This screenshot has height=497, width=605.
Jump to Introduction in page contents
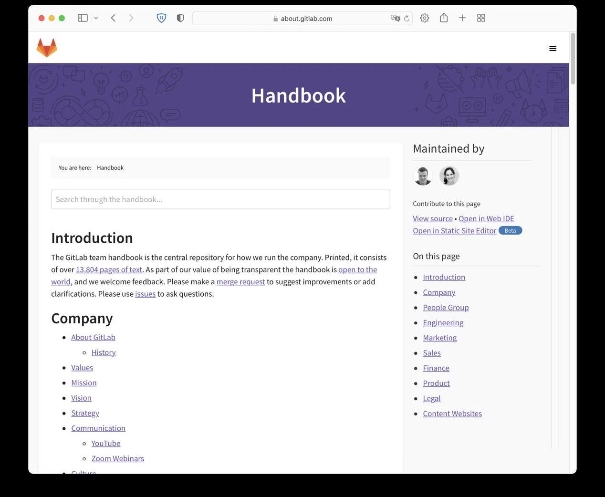[x=444, y=277]
